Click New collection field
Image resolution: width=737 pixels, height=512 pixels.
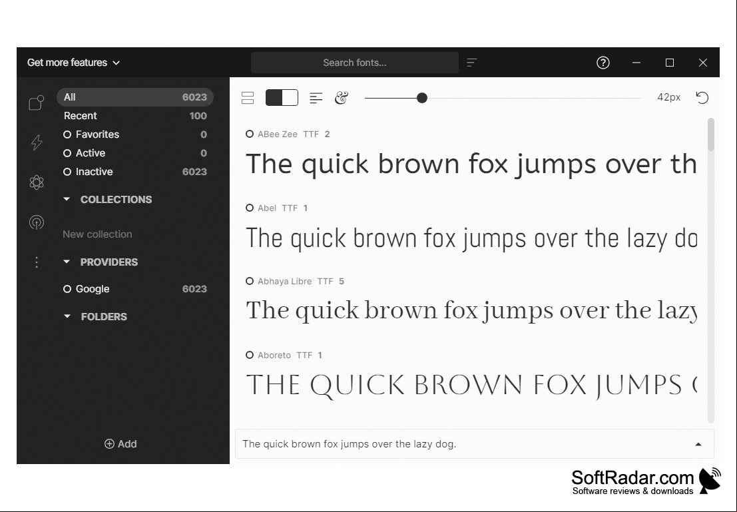pyautogui.click(x=98, y=234)
